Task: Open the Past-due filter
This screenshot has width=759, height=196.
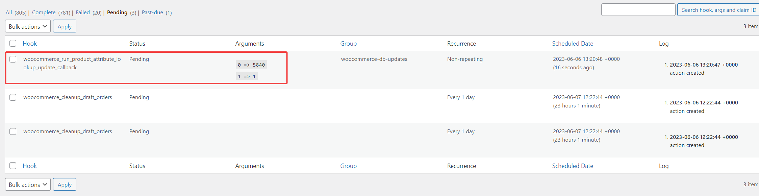Action: click(152, 13)
